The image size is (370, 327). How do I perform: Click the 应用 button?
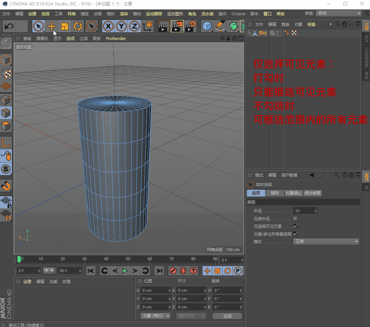pos(228,316)
